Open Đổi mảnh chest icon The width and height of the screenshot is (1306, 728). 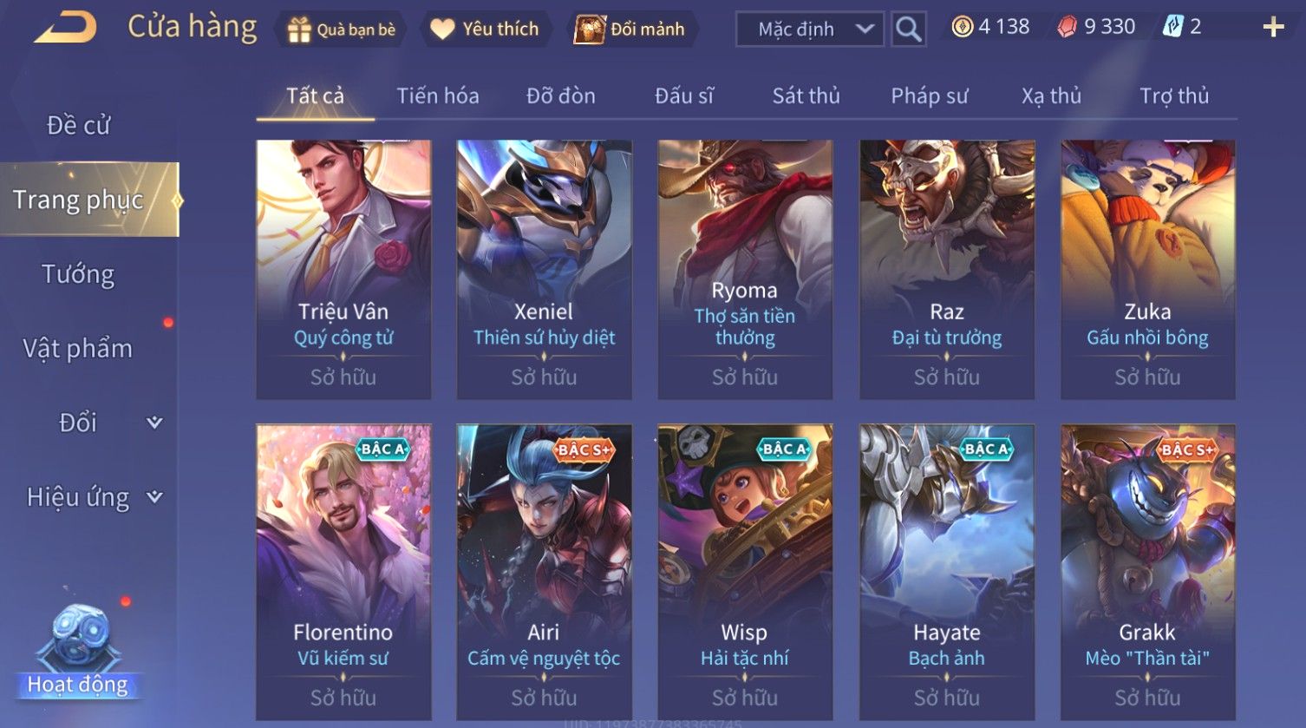(x=590, y=30)
